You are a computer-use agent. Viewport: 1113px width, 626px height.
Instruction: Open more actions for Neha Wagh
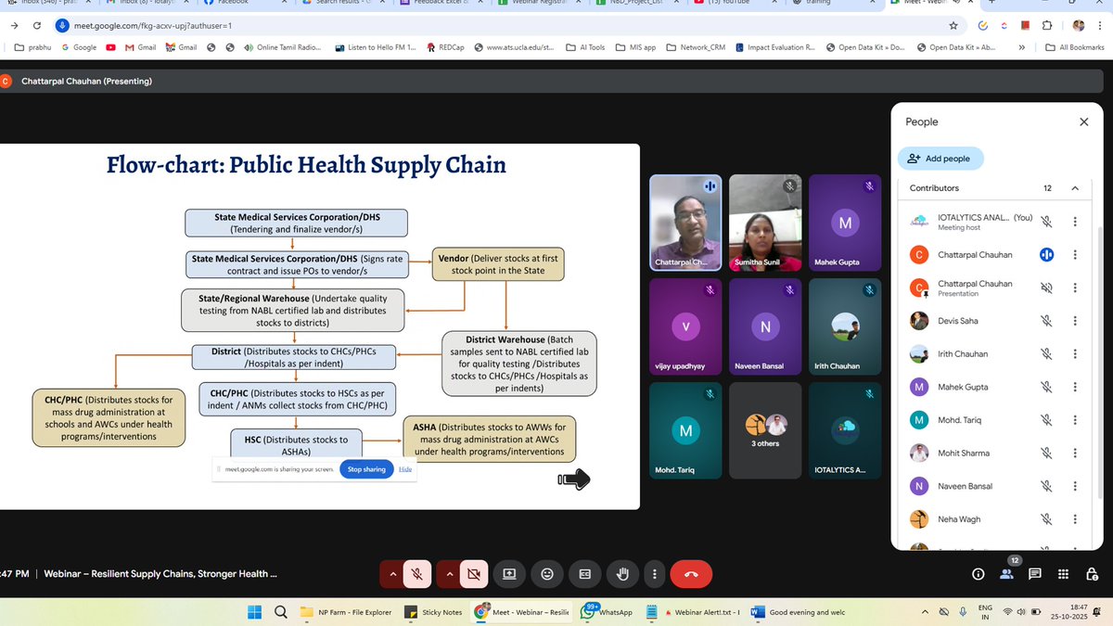click(1075, 519)
